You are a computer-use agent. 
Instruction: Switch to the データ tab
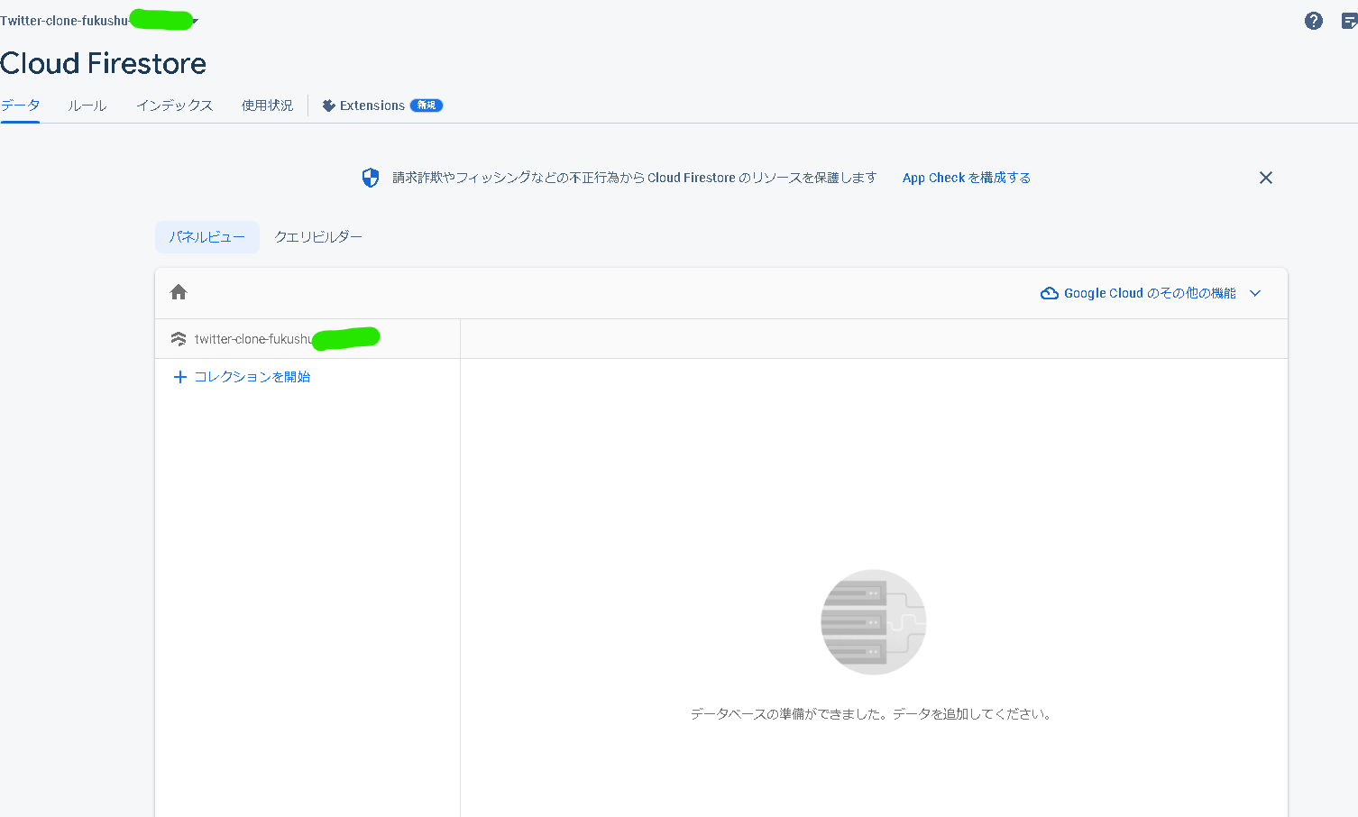coord(20,106)
